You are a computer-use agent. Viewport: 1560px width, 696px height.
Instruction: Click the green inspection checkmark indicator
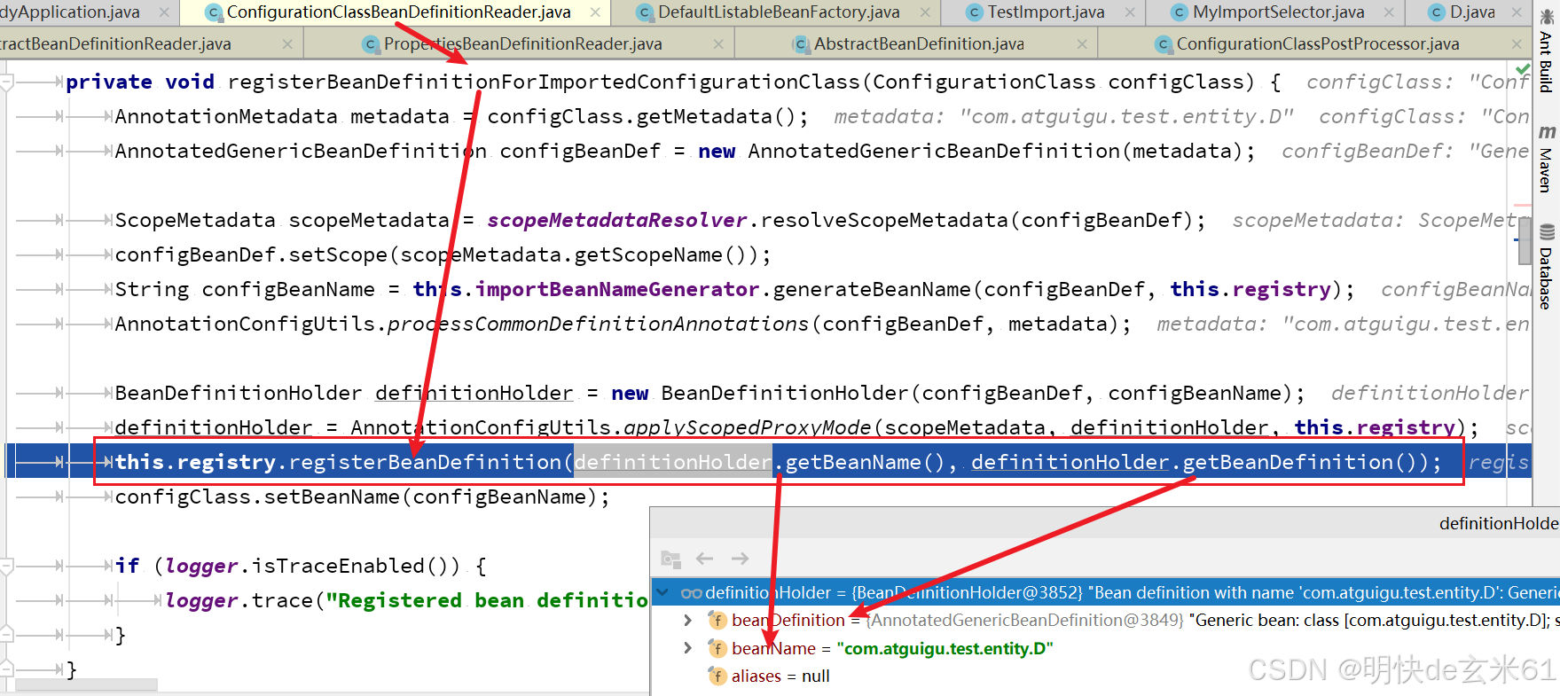(1523, 69)
